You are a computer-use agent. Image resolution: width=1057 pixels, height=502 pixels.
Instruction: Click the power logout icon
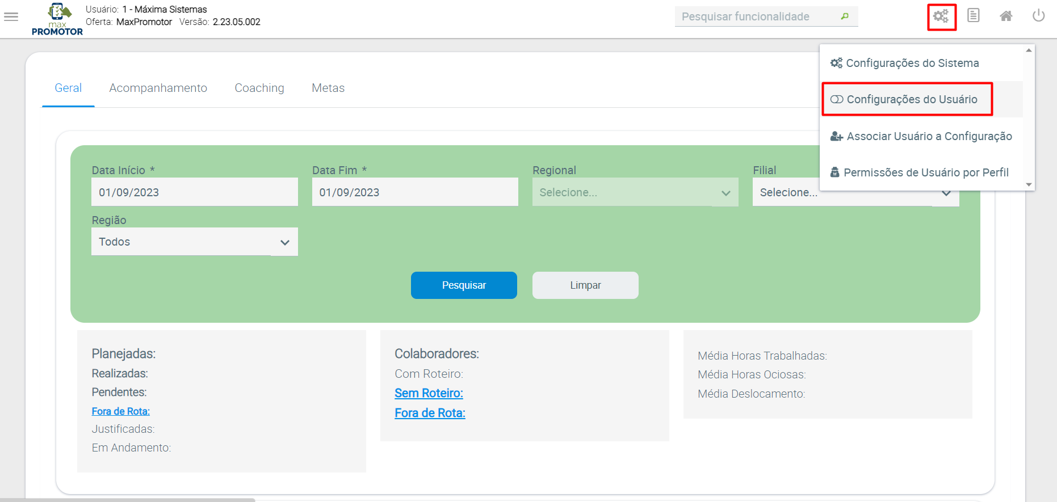[1038, 16]
